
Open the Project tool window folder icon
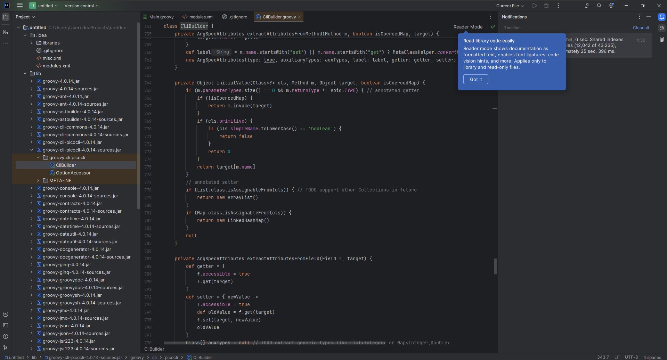[x=6, y=17]
